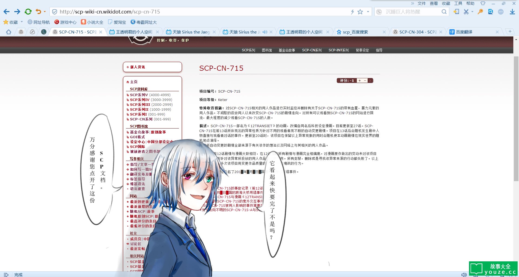Downvote the article with minus button
The width and height of the screenshot is (519, 277).
point(365,80)
